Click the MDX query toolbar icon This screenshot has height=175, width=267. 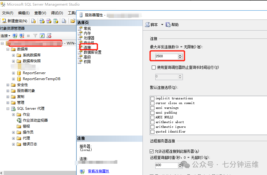[x=42, y=21]
